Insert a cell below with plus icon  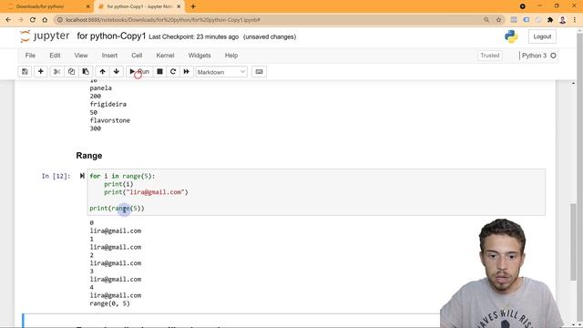click(x=40, y=72)
